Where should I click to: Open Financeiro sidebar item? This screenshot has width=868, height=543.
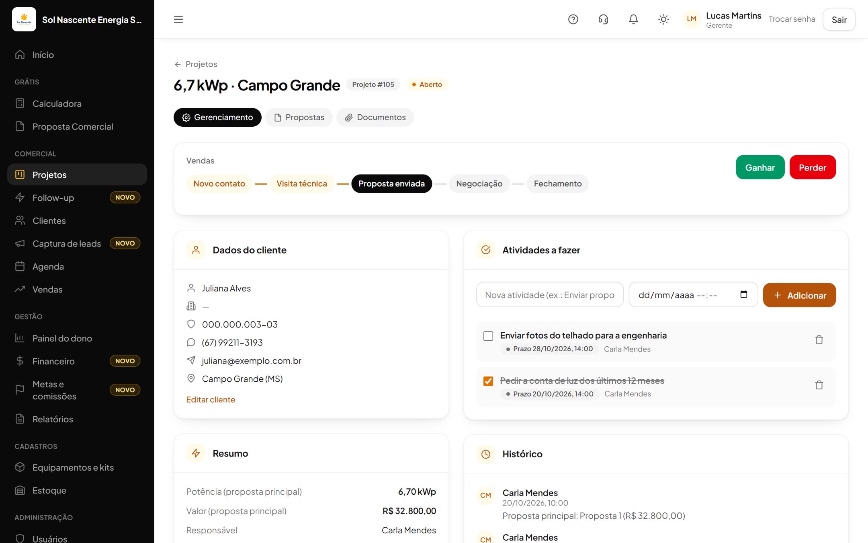pos(77,361)
